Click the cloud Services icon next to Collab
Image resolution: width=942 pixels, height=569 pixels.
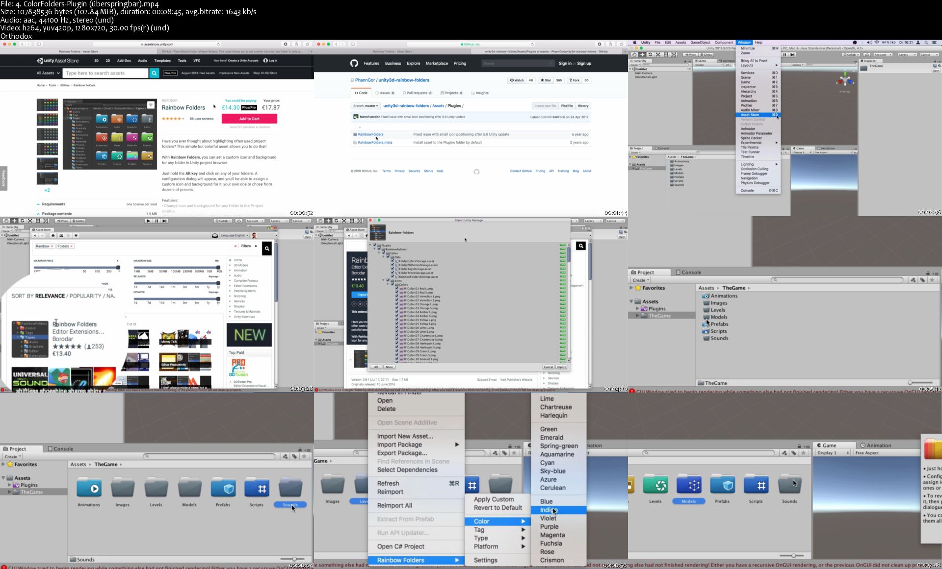click(867, 55)
